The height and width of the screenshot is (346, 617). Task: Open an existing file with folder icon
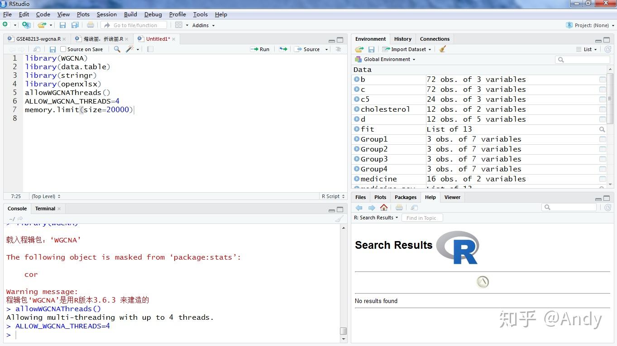42,25
